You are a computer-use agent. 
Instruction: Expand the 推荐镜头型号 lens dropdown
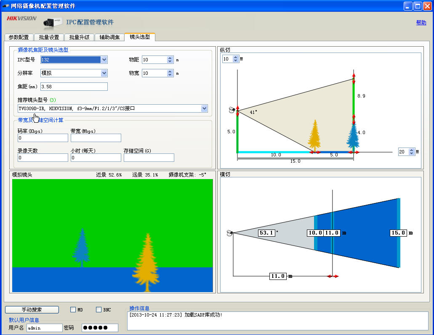(x=204, y=108)
